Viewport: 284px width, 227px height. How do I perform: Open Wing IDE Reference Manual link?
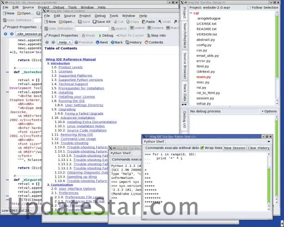(x=71, y=59)
